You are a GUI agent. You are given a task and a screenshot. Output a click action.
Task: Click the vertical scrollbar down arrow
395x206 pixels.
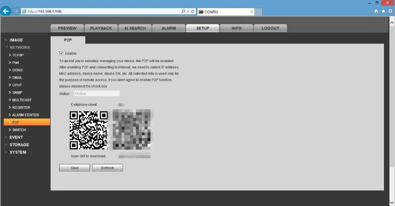tap(392, 202)
